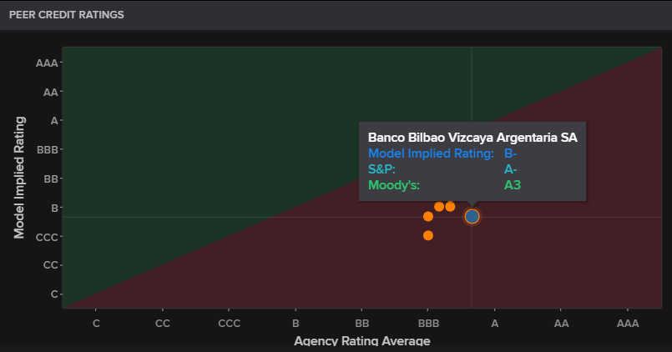Click the AAA label on the vertical axis
The width and height of the screenshot is (672, 352).
[47, 63]
